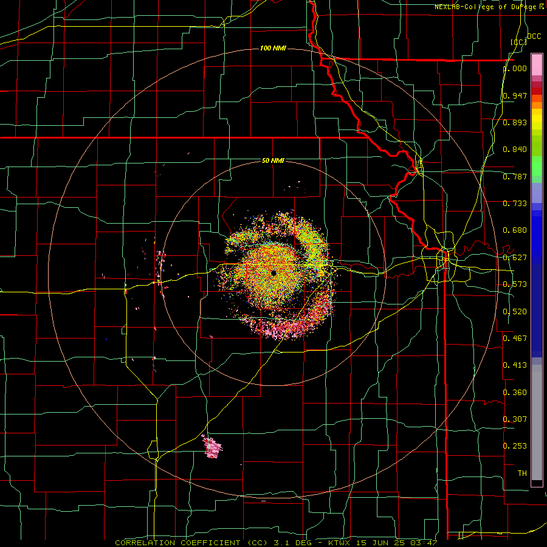Select the 0.253 legend value
This screenshot has width=547, height=547.
(x=515, y=446)
